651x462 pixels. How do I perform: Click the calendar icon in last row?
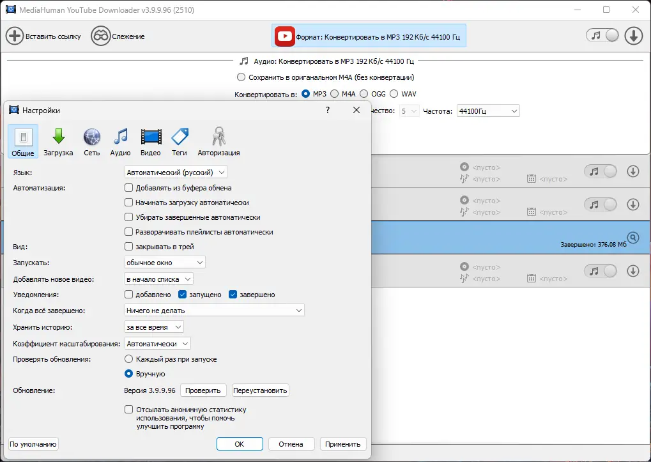(532, 278)
